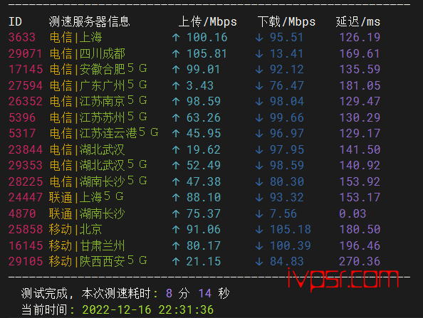Select the 电信|四川成都 server entry

point(88,53)
